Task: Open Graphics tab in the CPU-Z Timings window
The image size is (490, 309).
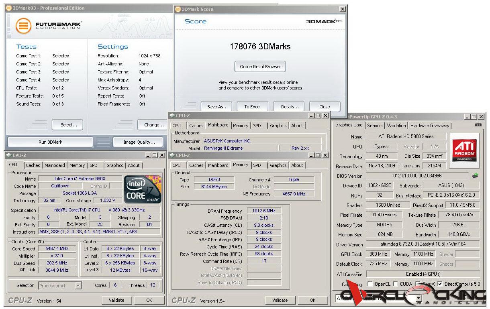Action: pyautogui.click(x=278, y=165)
